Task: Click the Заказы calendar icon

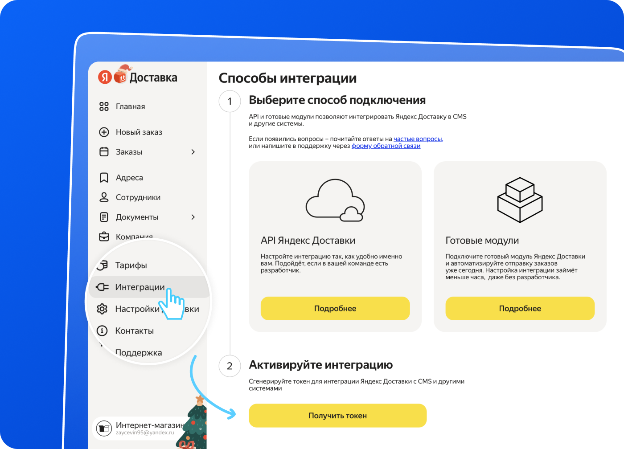Action: (x=104, y=152)
